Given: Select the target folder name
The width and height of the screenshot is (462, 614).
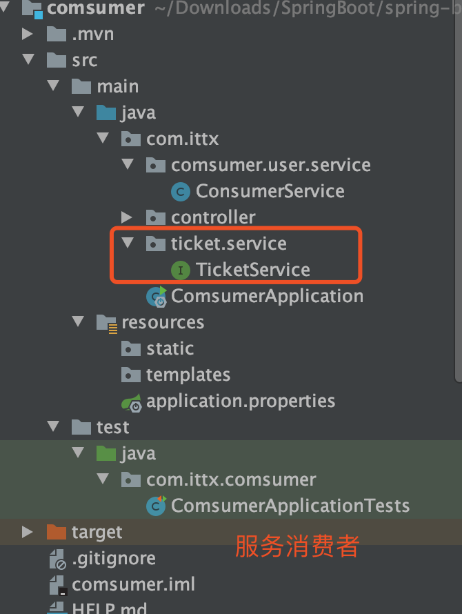Looking at the screenshot, I should [97, 533].
